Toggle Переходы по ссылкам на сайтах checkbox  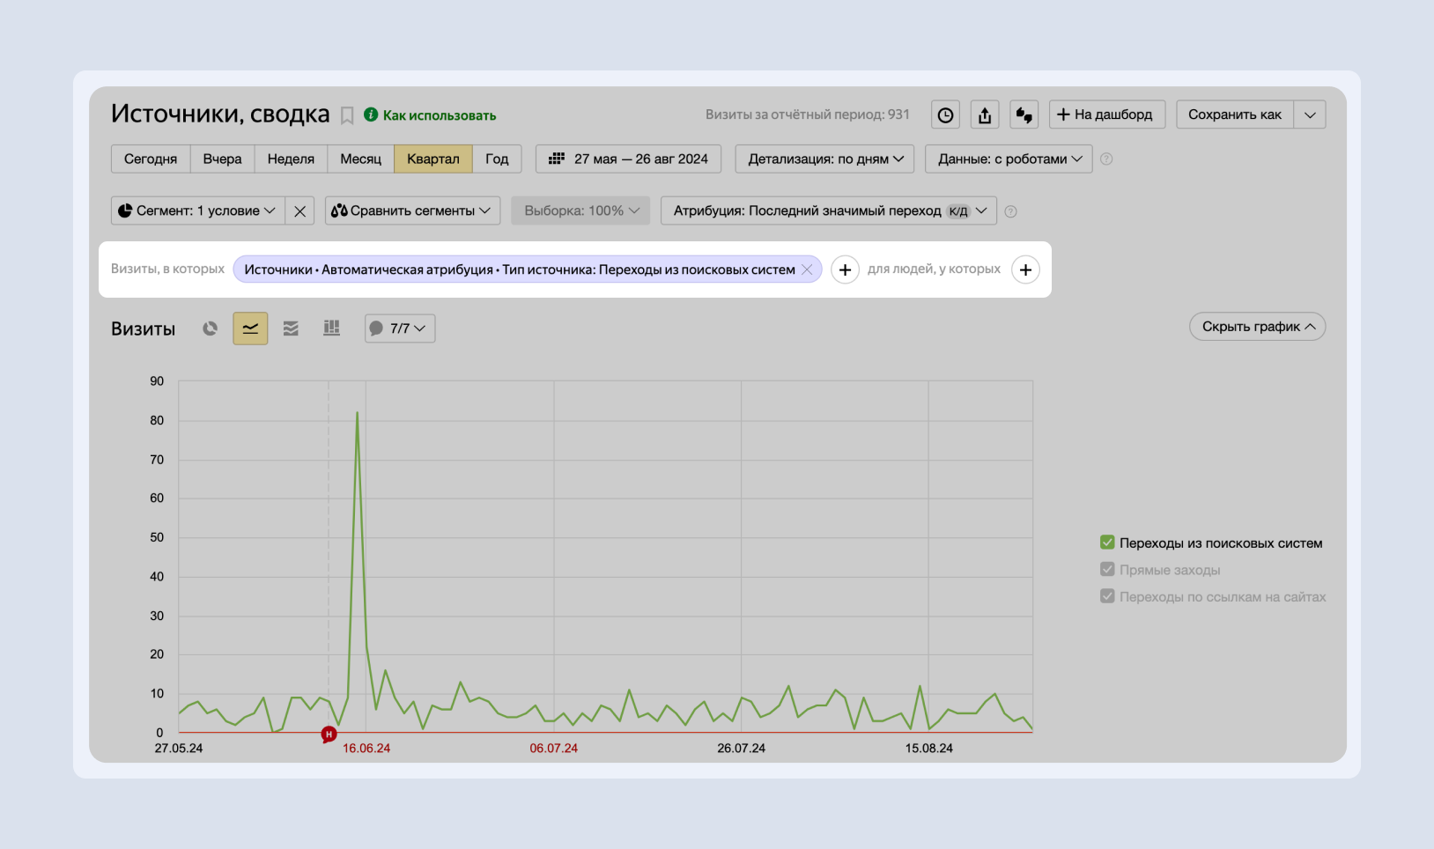1108,596
